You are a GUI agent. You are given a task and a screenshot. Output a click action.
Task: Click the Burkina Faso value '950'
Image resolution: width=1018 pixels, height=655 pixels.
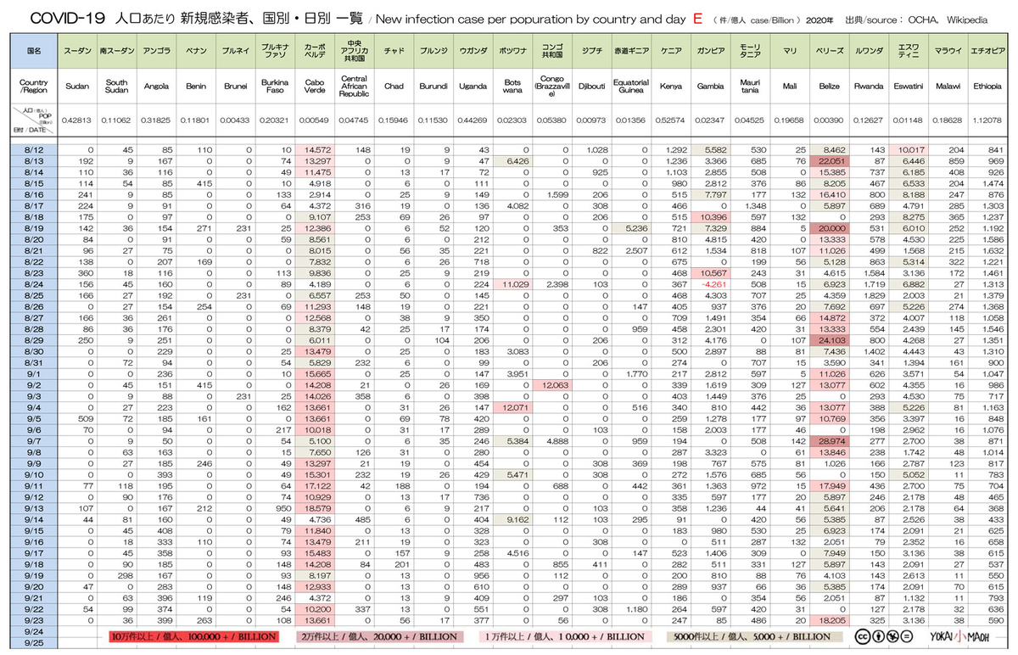pos(284,508)
